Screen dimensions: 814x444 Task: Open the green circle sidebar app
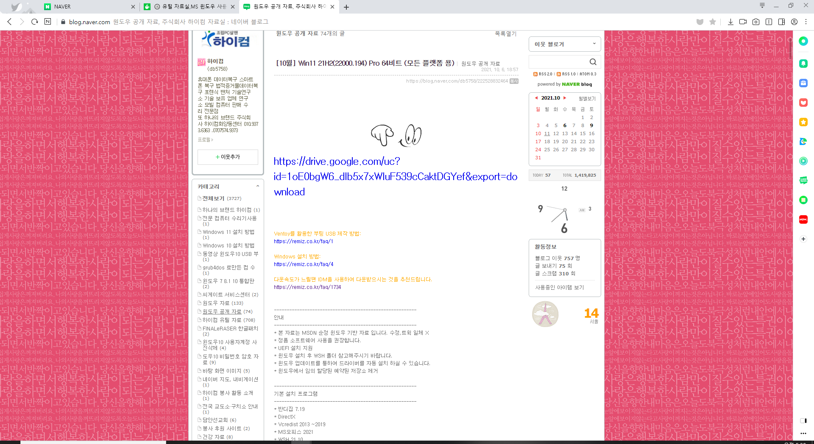point(803,41)
